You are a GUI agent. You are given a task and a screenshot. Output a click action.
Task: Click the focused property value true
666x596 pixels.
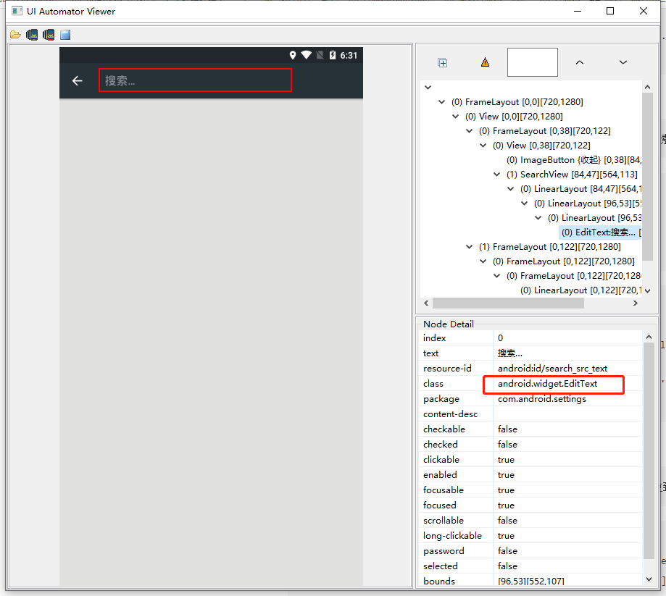tap(506, 505)
